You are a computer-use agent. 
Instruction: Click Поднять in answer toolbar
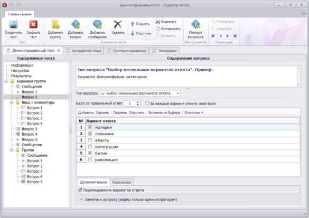tap(120, 112)
